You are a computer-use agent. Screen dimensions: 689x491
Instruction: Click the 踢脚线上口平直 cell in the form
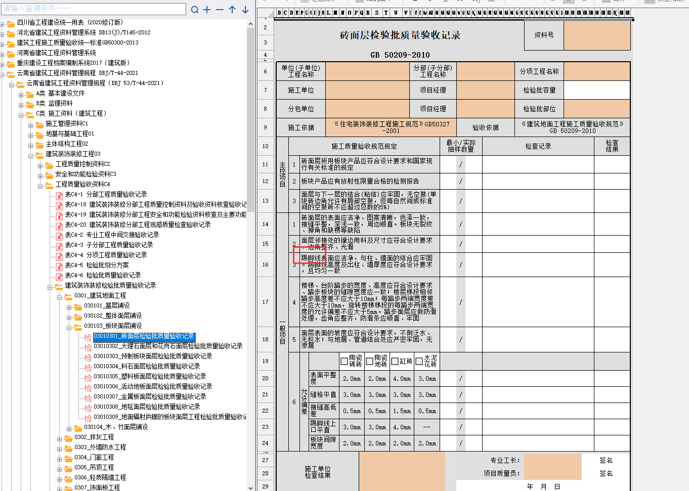tap(323, 427)
